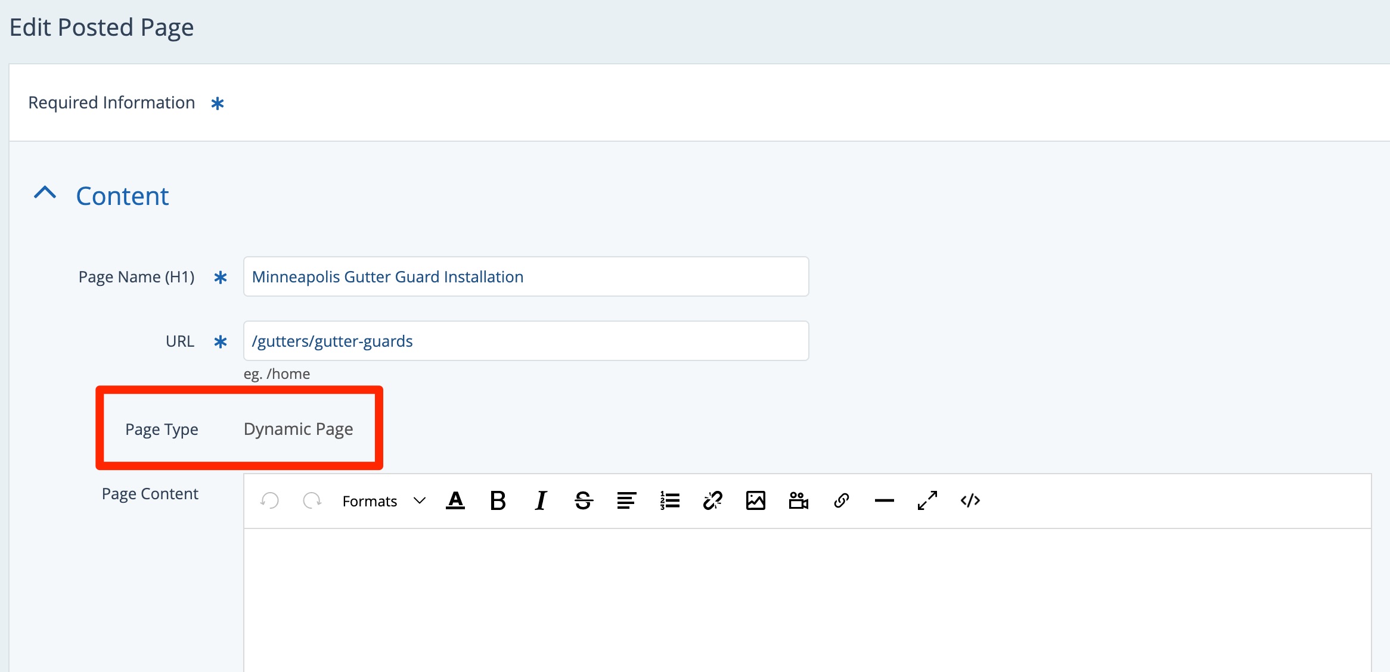Image resolution: width=1390 pixels, height=672 pixels.
Task: Apply strikethrough formatting
Action: (584, 501)
